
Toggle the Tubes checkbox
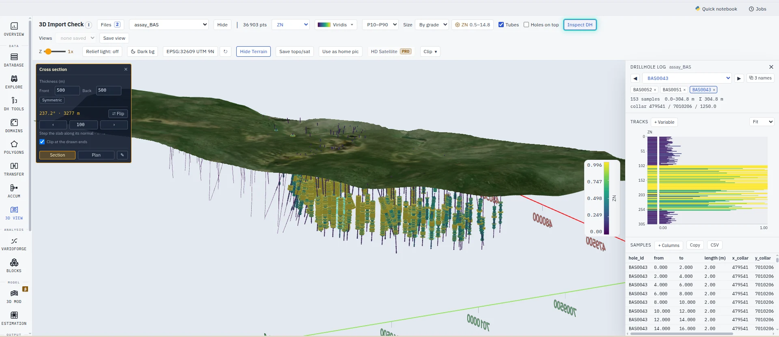[501, 25]
